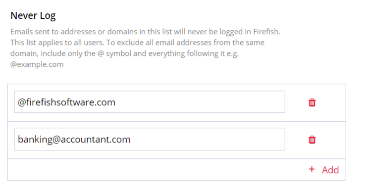Image resolution: width=368 pixels, height=193 pixels.
Task: Click blank space right of the first trash icon
Action: tap(331, 102)
